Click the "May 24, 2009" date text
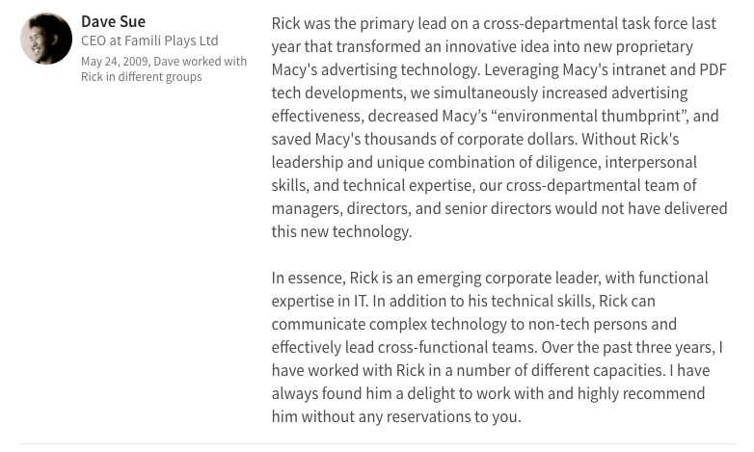Screen dimensions: 754x452 point(114,61)
